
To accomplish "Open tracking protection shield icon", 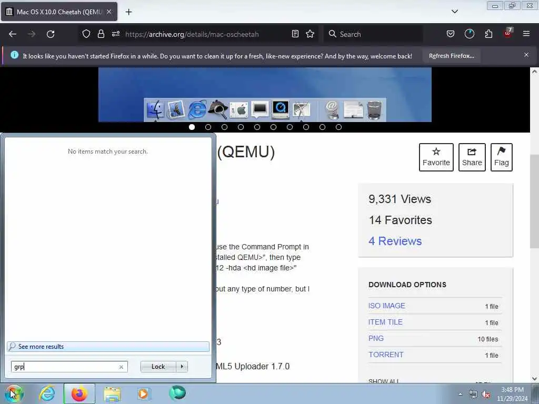I will point(86,34).
